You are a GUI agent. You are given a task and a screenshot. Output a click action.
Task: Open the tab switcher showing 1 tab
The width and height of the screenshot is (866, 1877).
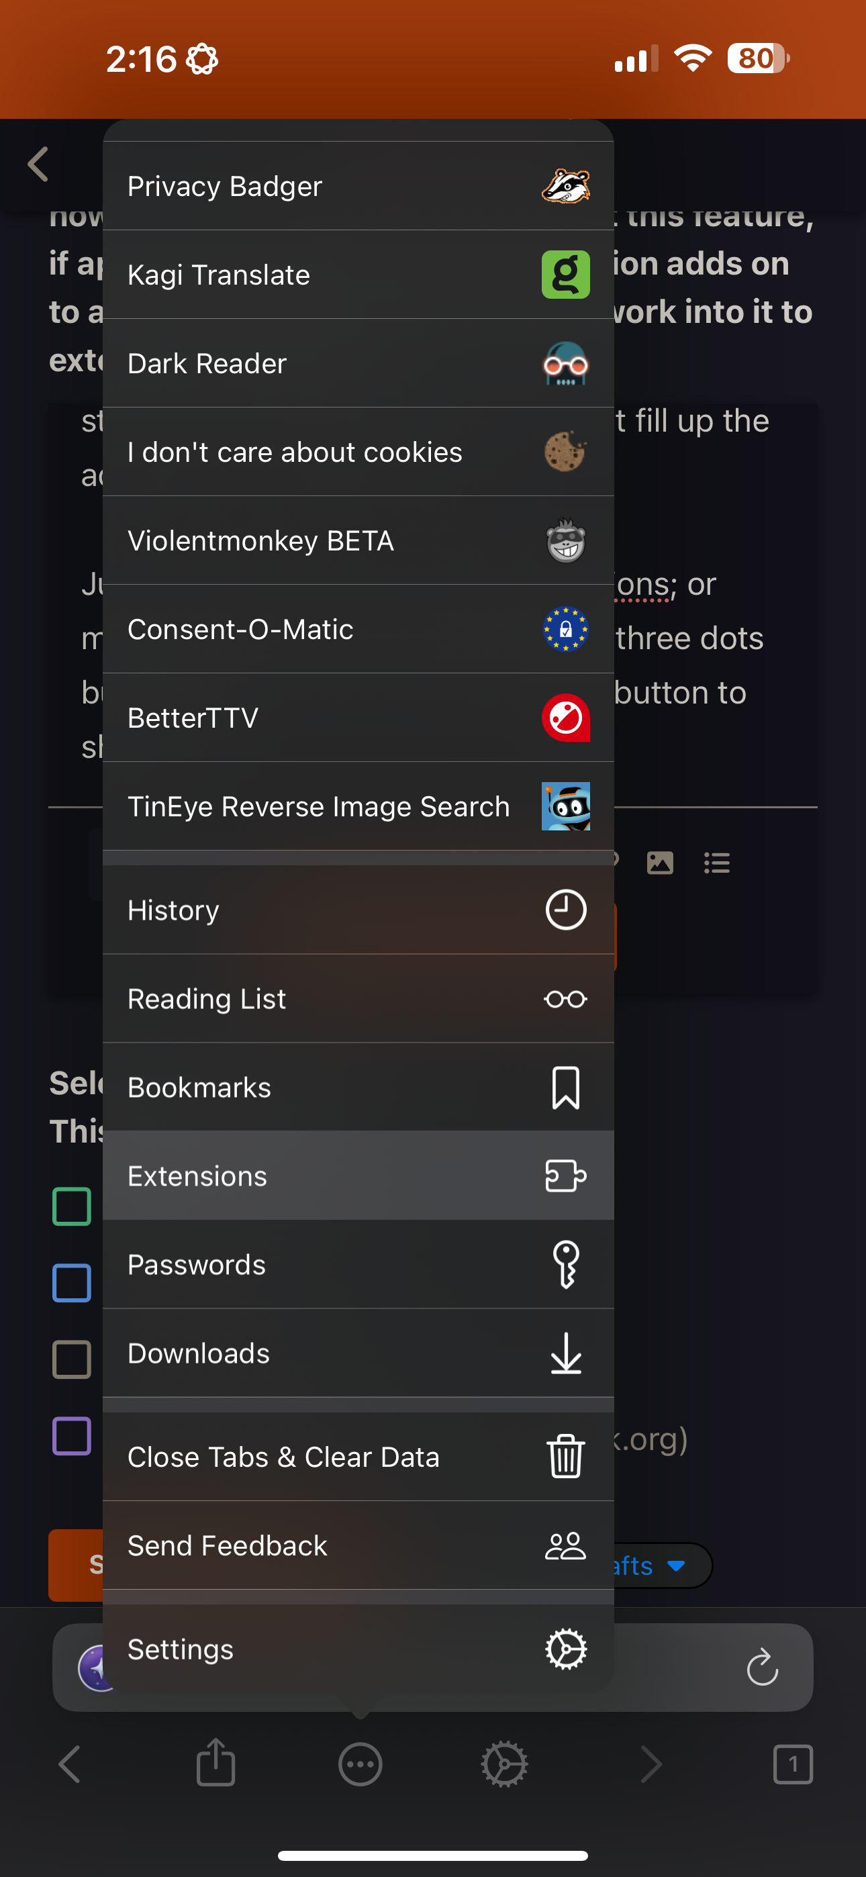[792, 1765]
